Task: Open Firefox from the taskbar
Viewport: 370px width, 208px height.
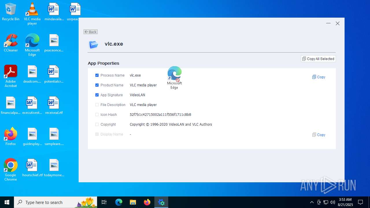Action: point(147,202)
